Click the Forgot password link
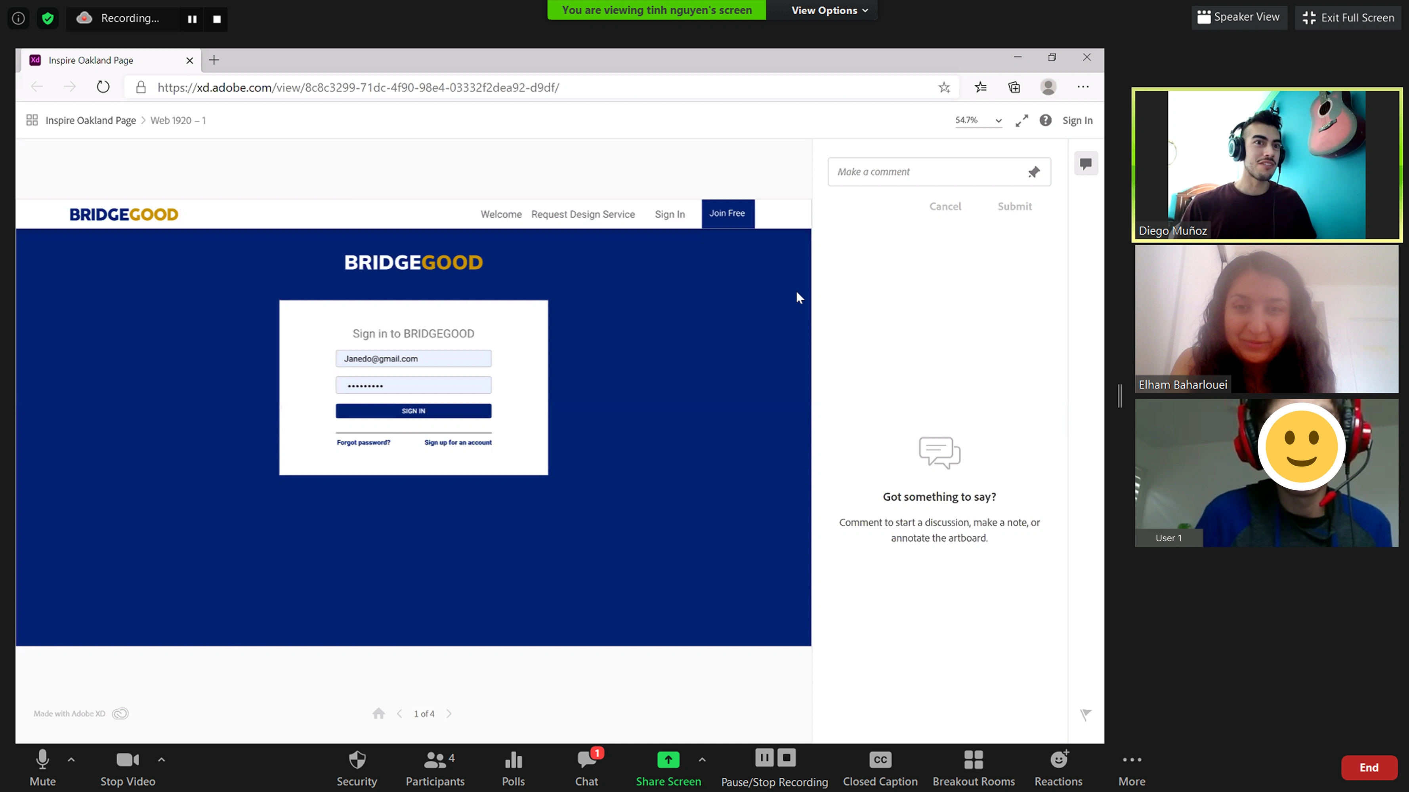This screenshot has width=1409, height=792. 364,442
